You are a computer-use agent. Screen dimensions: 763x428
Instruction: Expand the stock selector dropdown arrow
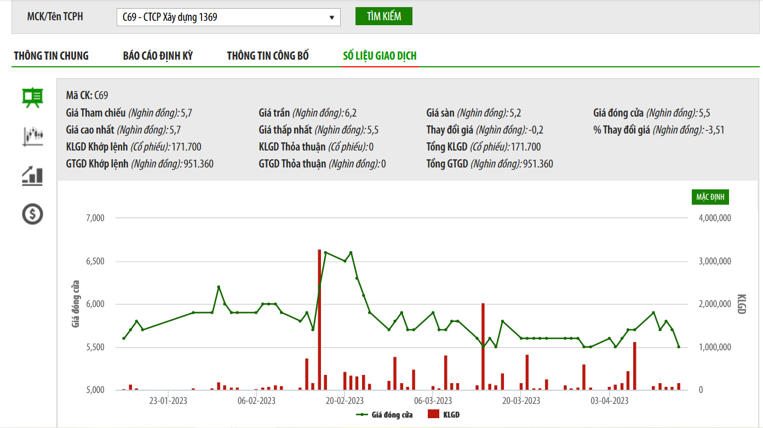[x=331, y=18]
